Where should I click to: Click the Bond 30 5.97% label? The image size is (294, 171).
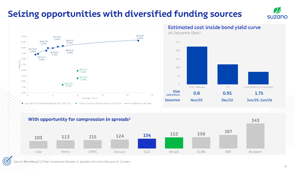[57, 38]
